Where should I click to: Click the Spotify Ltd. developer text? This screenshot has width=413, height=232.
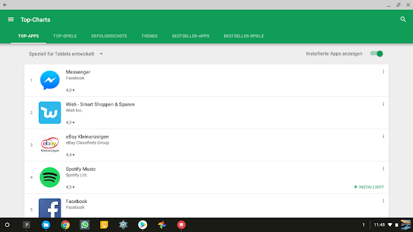76,175
